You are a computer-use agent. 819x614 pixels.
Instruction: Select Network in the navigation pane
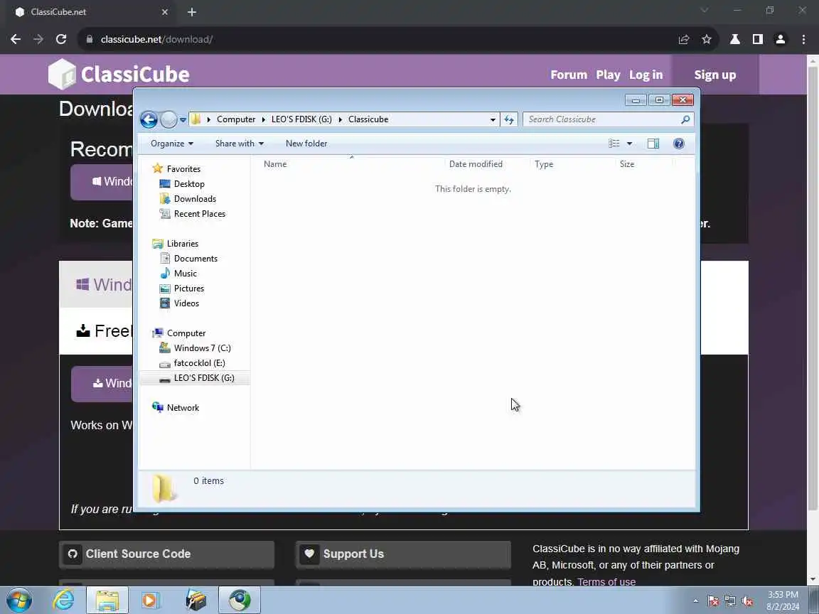(183, 408)
